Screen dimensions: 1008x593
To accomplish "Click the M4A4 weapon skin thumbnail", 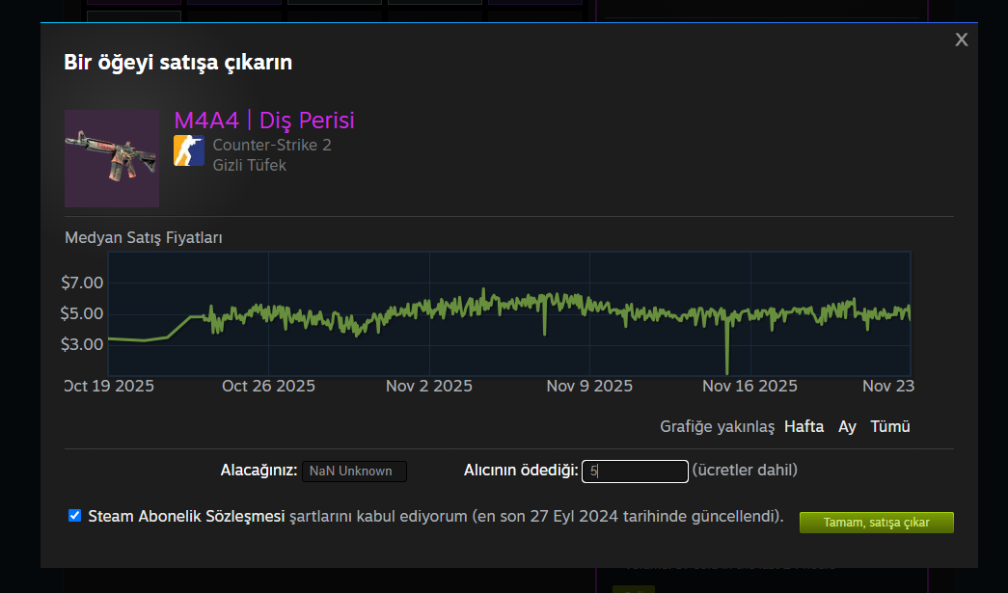I will click(112, 158).
